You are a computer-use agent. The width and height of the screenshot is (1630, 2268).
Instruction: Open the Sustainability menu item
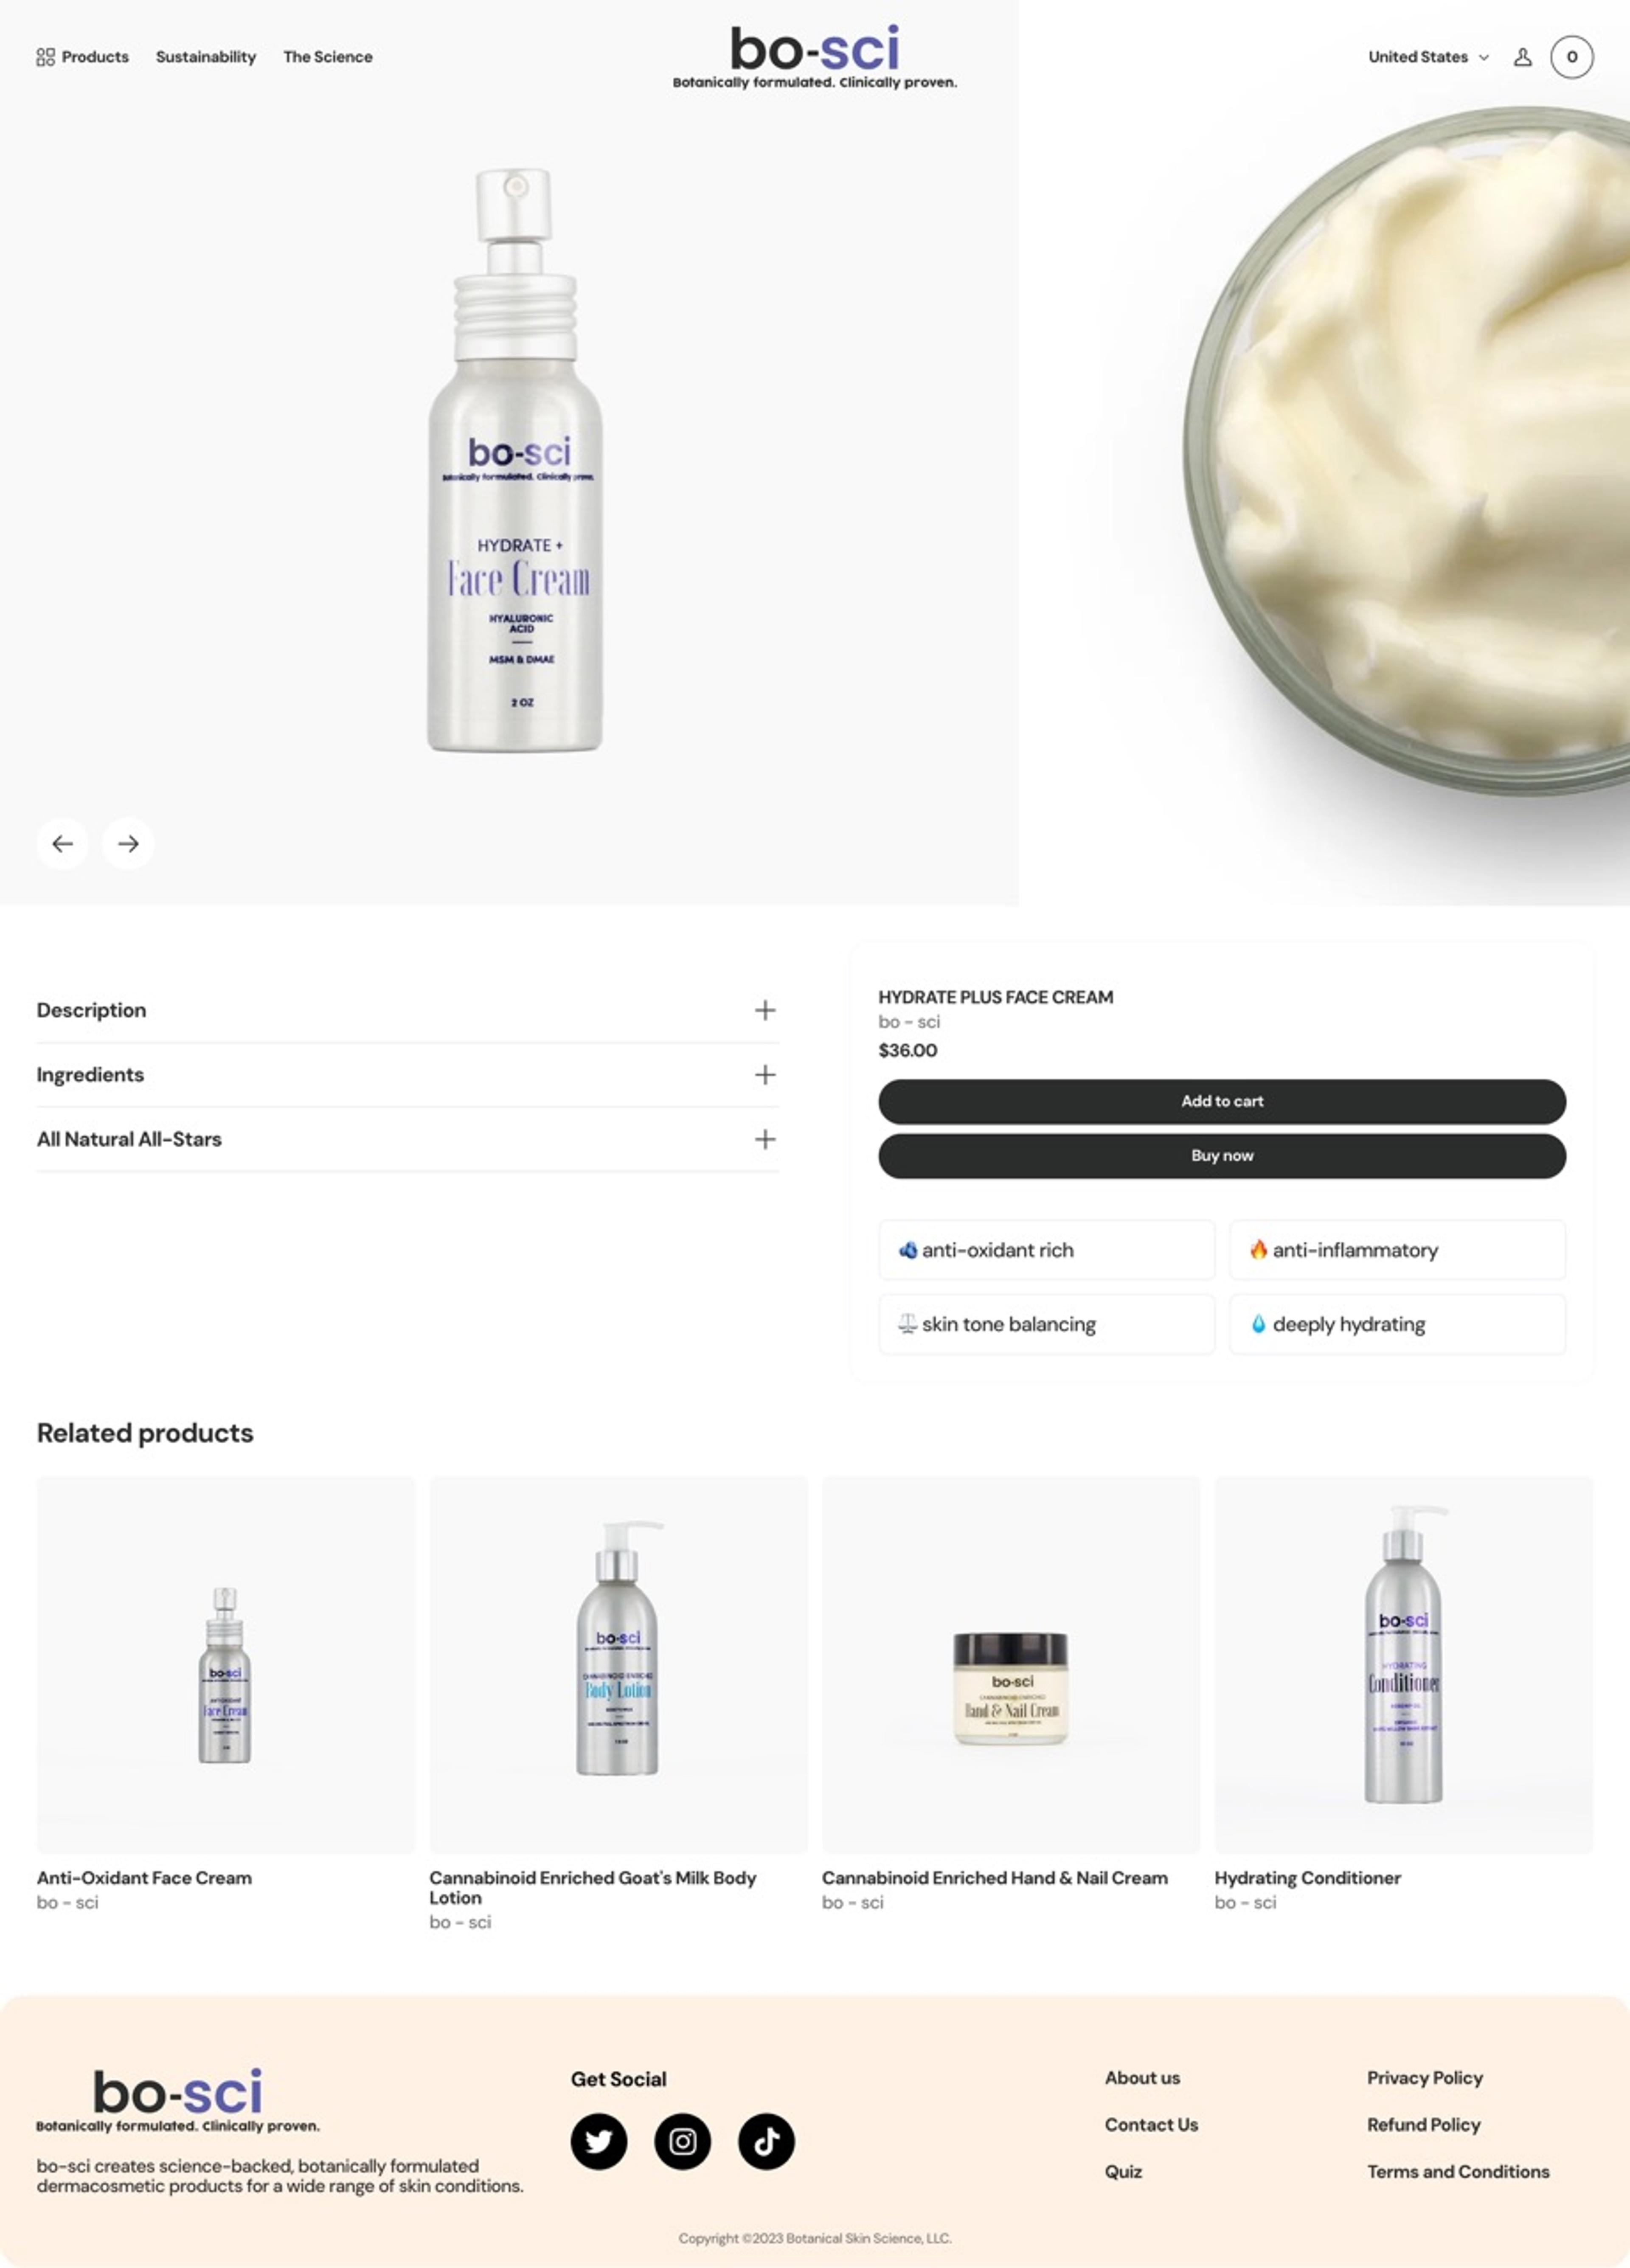tap(206, 57)
